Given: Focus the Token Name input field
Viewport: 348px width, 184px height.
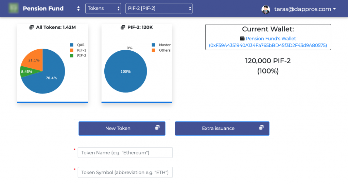Looking at the screenshot, I should click(125, 153).
